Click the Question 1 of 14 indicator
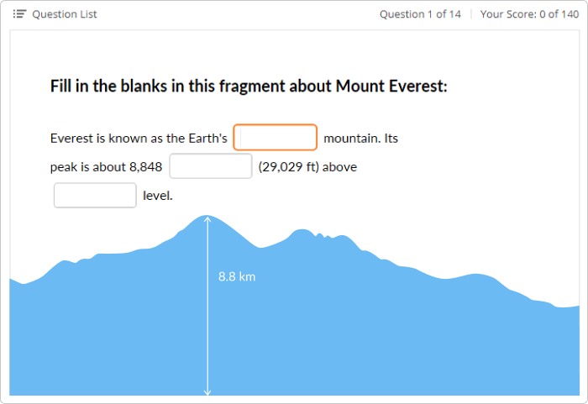 (x=420, y=14)
